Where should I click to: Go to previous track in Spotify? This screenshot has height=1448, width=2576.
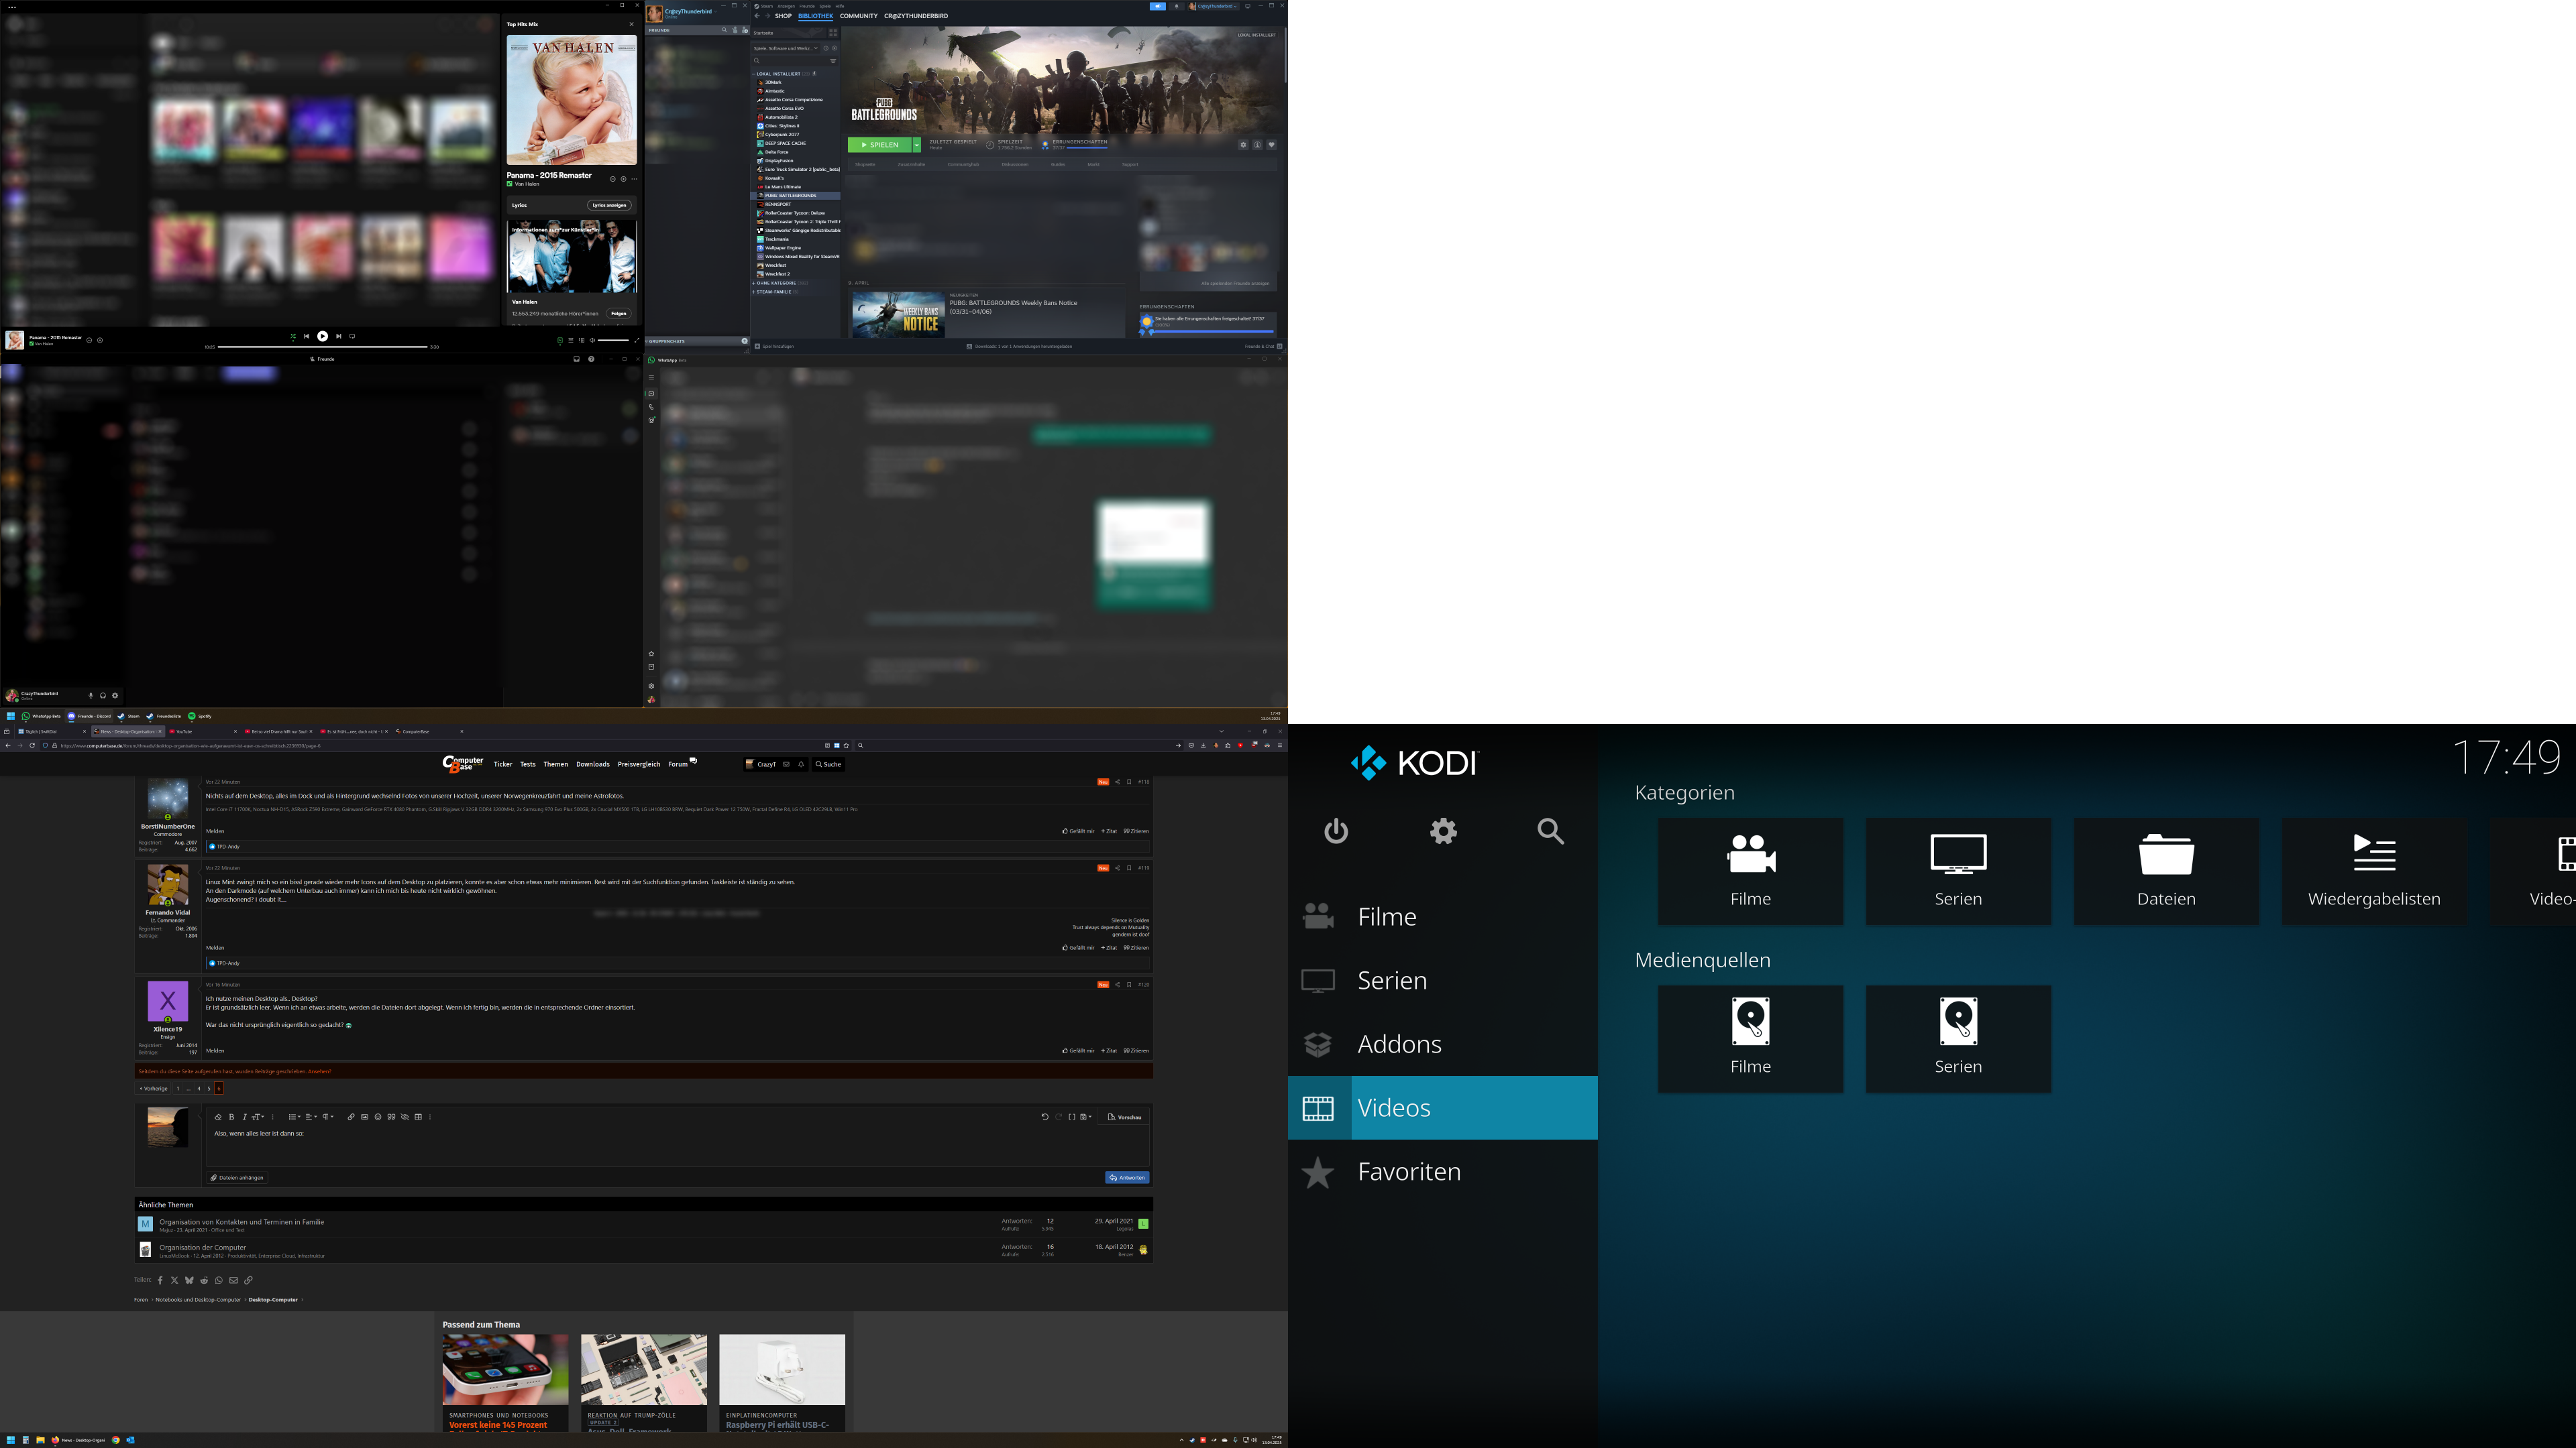pos(306,337)
